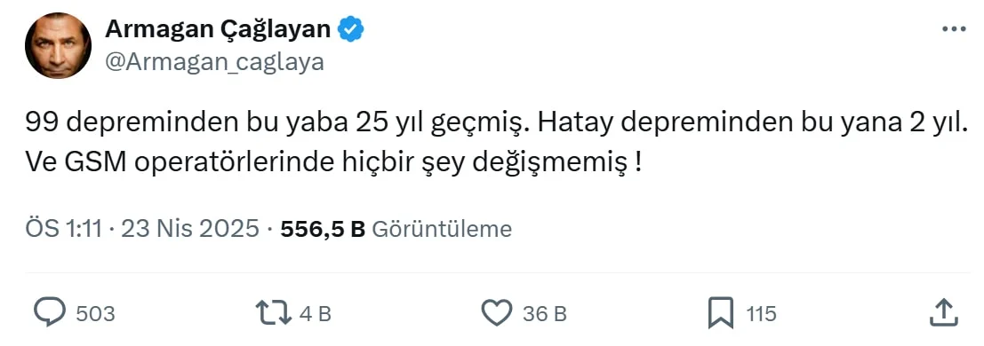The image size is (984, 346).
Task: Click the retweet arrows icon
Action: point(274,313)
